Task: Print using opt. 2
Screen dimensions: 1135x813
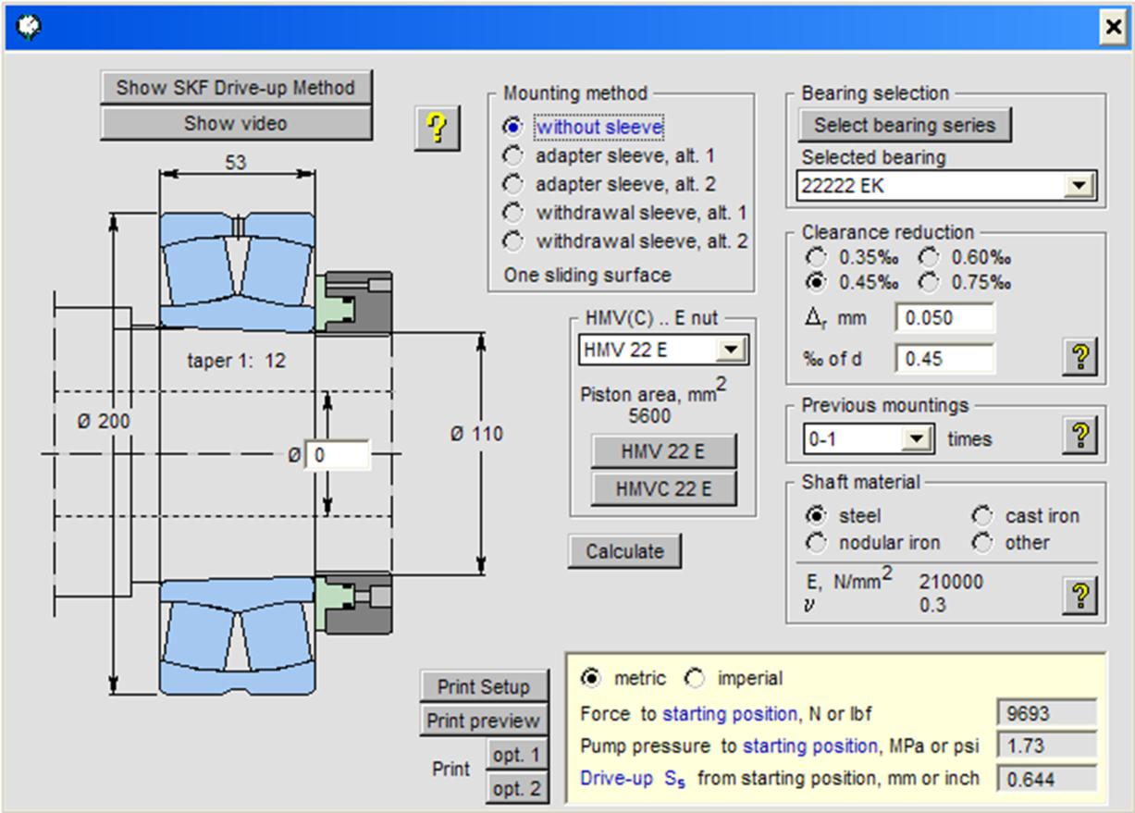Action: click(x=516, y=788)
